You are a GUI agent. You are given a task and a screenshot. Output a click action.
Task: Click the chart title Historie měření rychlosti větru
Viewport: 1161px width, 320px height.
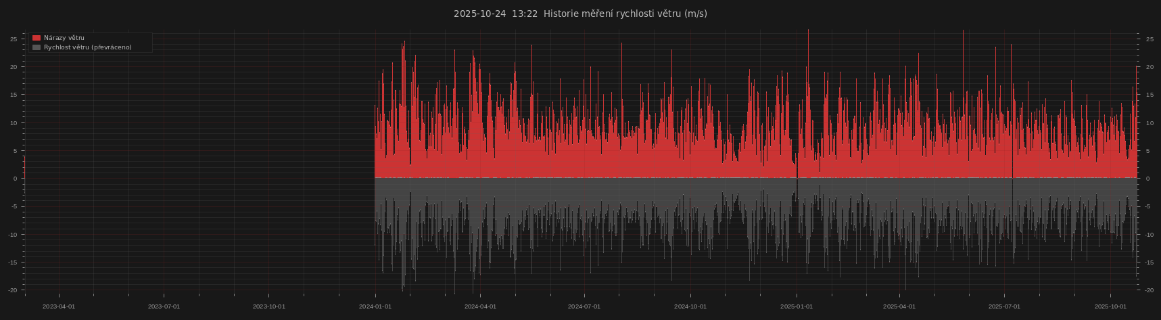click(625, 14)
